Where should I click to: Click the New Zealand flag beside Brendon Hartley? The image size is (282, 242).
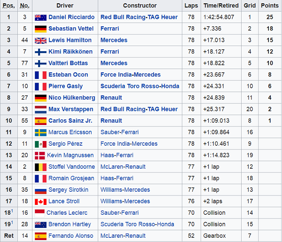40,225
